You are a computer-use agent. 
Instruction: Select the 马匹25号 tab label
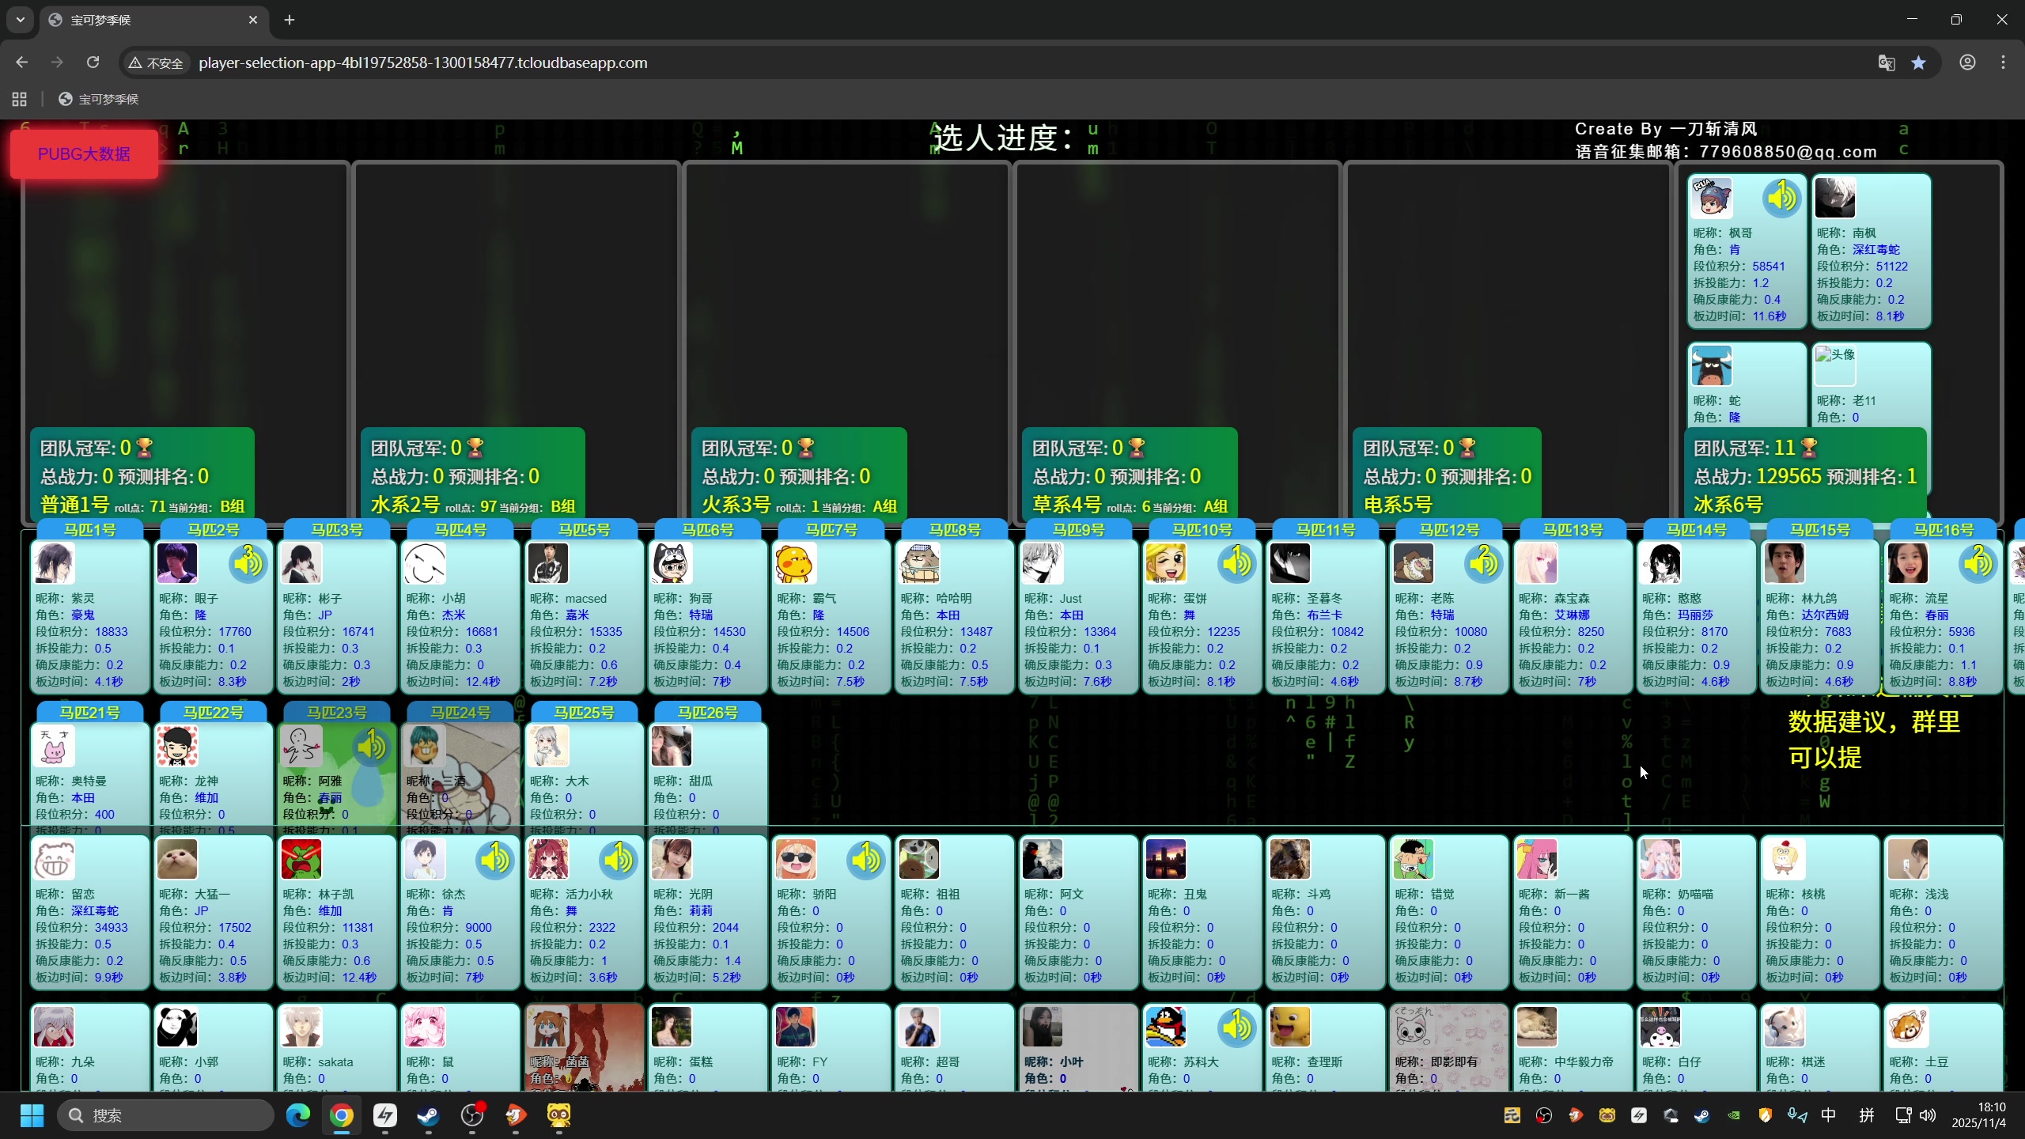[584, 713]
